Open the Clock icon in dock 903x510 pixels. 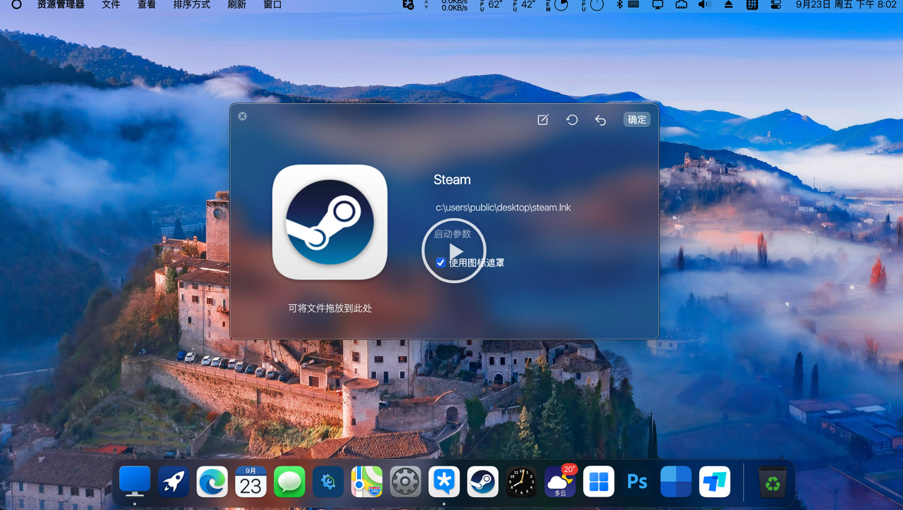(x=521, y=482)
